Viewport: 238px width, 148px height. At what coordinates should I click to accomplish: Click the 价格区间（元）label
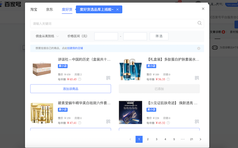[x=78, y=36]
